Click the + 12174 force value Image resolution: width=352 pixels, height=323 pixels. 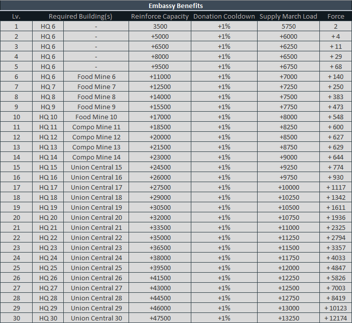[335, 318]
